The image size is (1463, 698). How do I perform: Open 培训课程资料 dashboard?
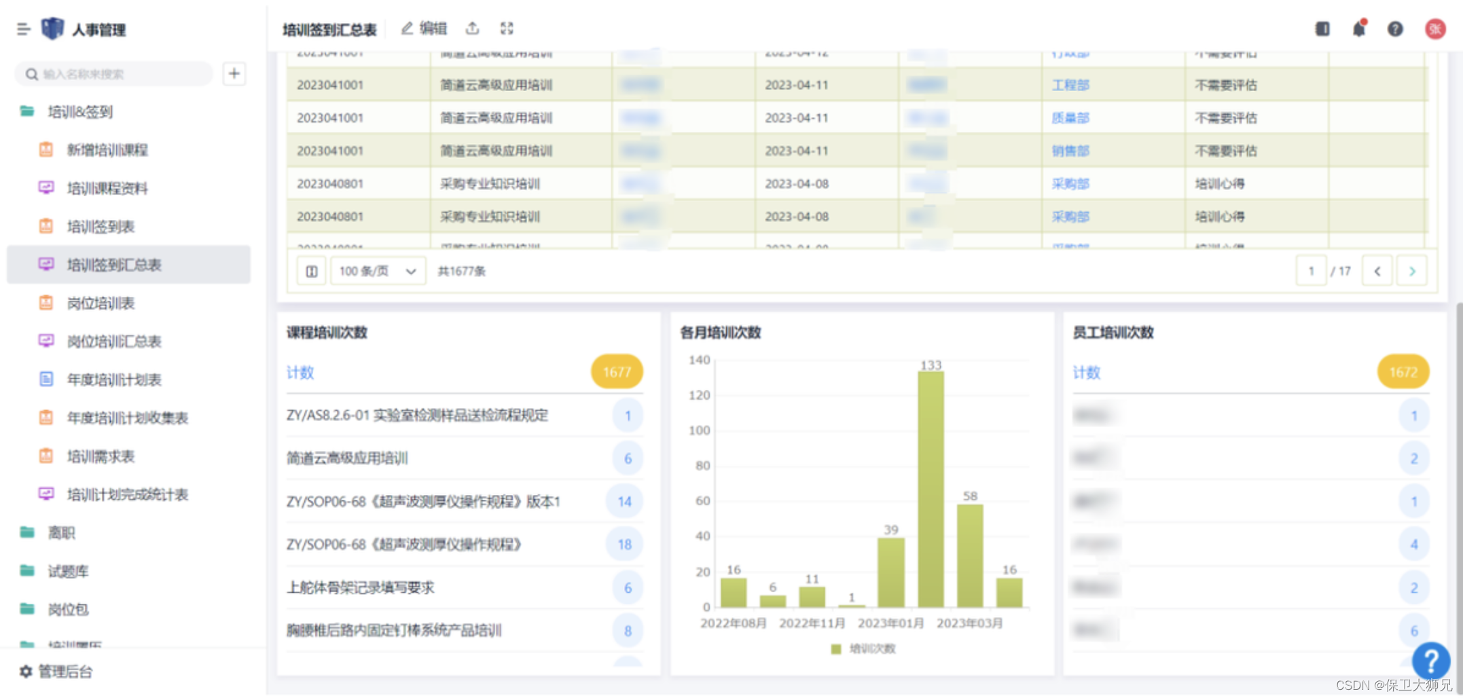pyautogui.click(x=107, y=188)
